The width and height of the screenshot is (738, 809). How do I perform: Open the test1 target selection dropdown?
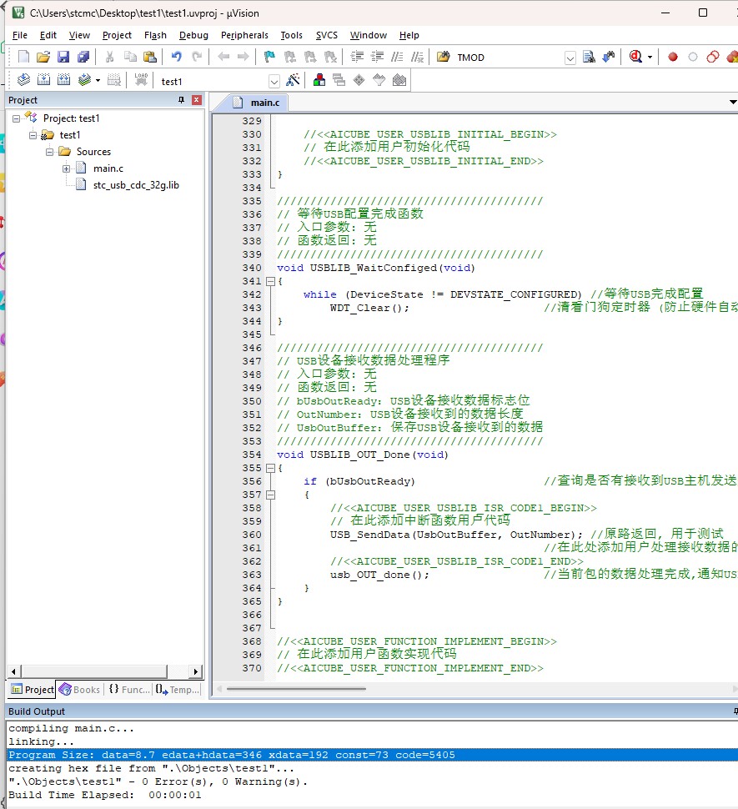[x=274, y=82]
